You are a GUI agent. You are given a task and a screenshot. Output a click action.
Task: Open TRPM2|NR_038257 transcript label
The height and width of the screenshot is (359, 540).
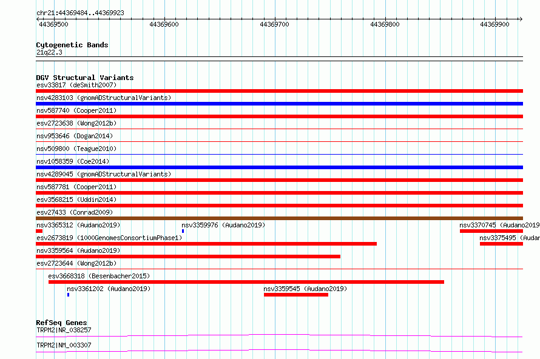(64, 330)
